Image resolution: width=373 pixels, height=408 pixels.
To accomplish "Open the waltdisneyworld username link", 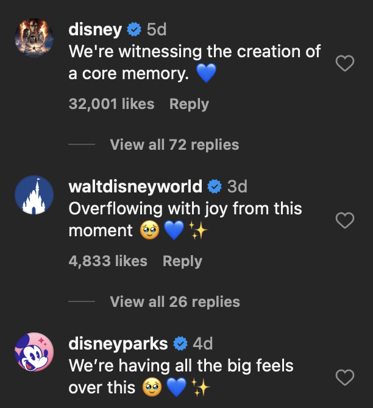I will point(135,186).
